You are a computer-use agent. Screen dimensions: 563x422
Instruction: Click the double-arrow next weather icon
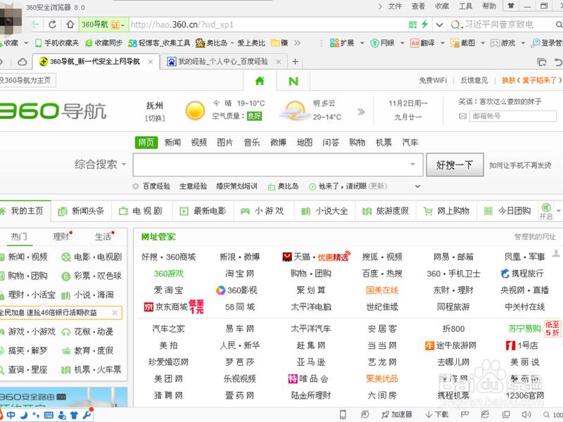[x=361, y=112]
